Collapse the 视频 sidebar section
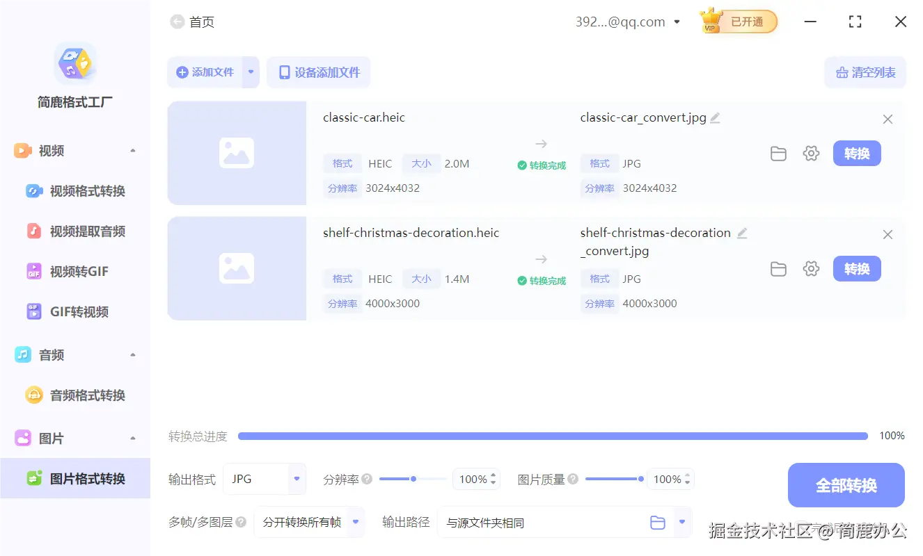 coord(133,151)
